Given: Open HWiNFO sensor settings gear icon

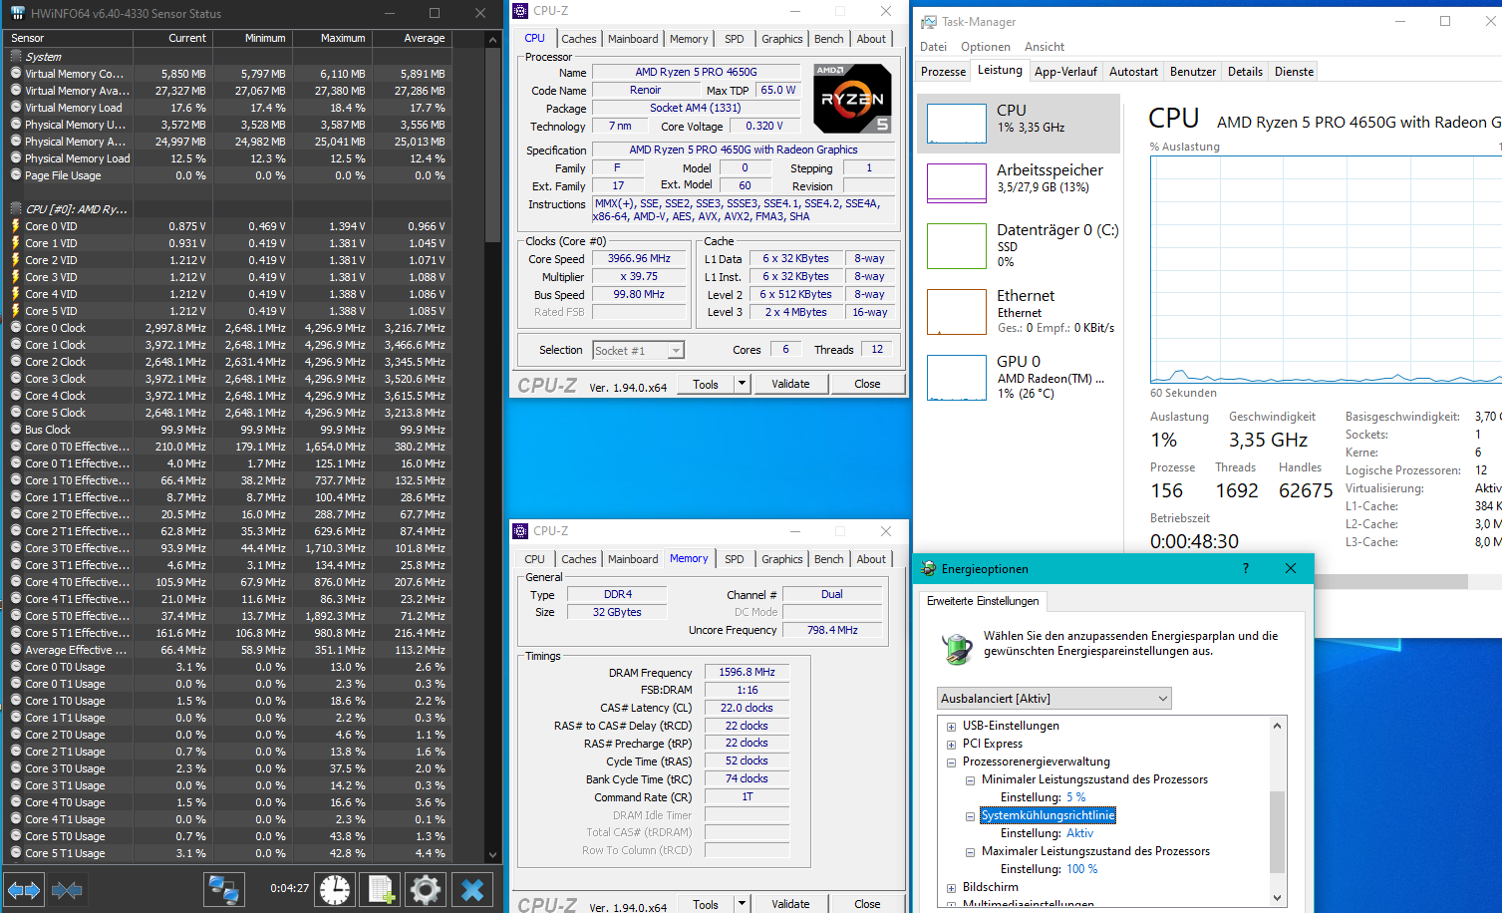Looking at the screenshot, I should [426, 889].
